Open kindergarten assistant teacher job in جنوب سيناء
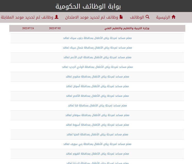Screen dimensions: 192x164 tap(97, 38)
